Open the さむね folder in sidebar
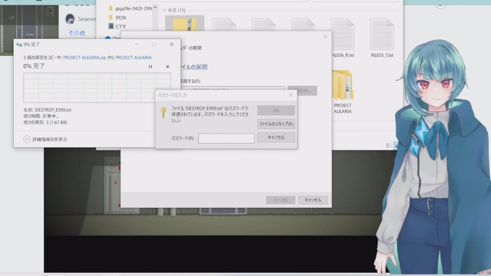 point(118,17)
